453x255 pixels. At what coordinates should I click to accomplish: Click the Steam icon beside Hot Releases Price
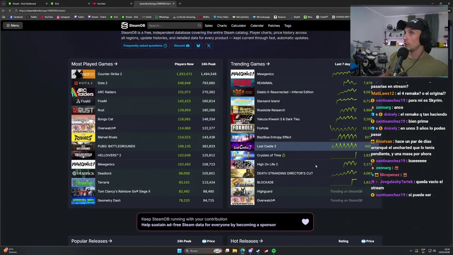point(363,241)
